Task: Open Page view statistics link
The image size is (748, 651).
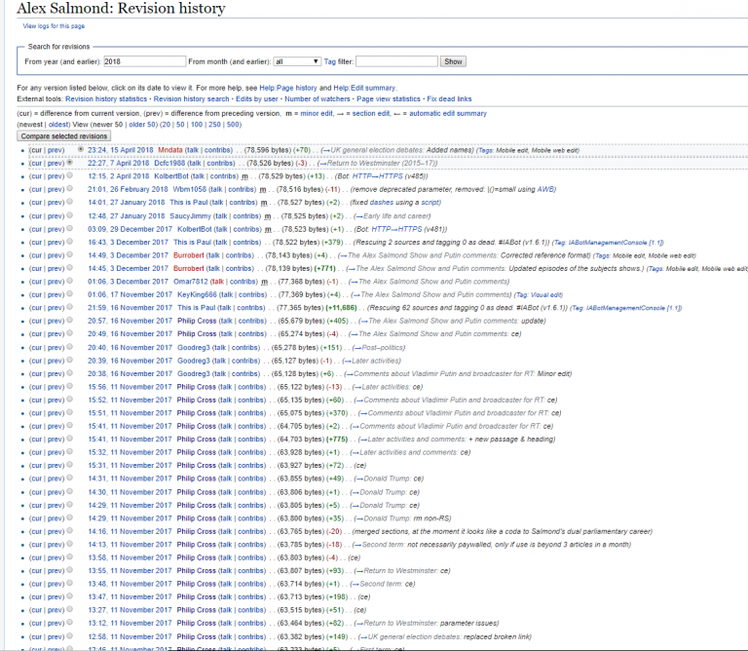Action: point(388,99)
